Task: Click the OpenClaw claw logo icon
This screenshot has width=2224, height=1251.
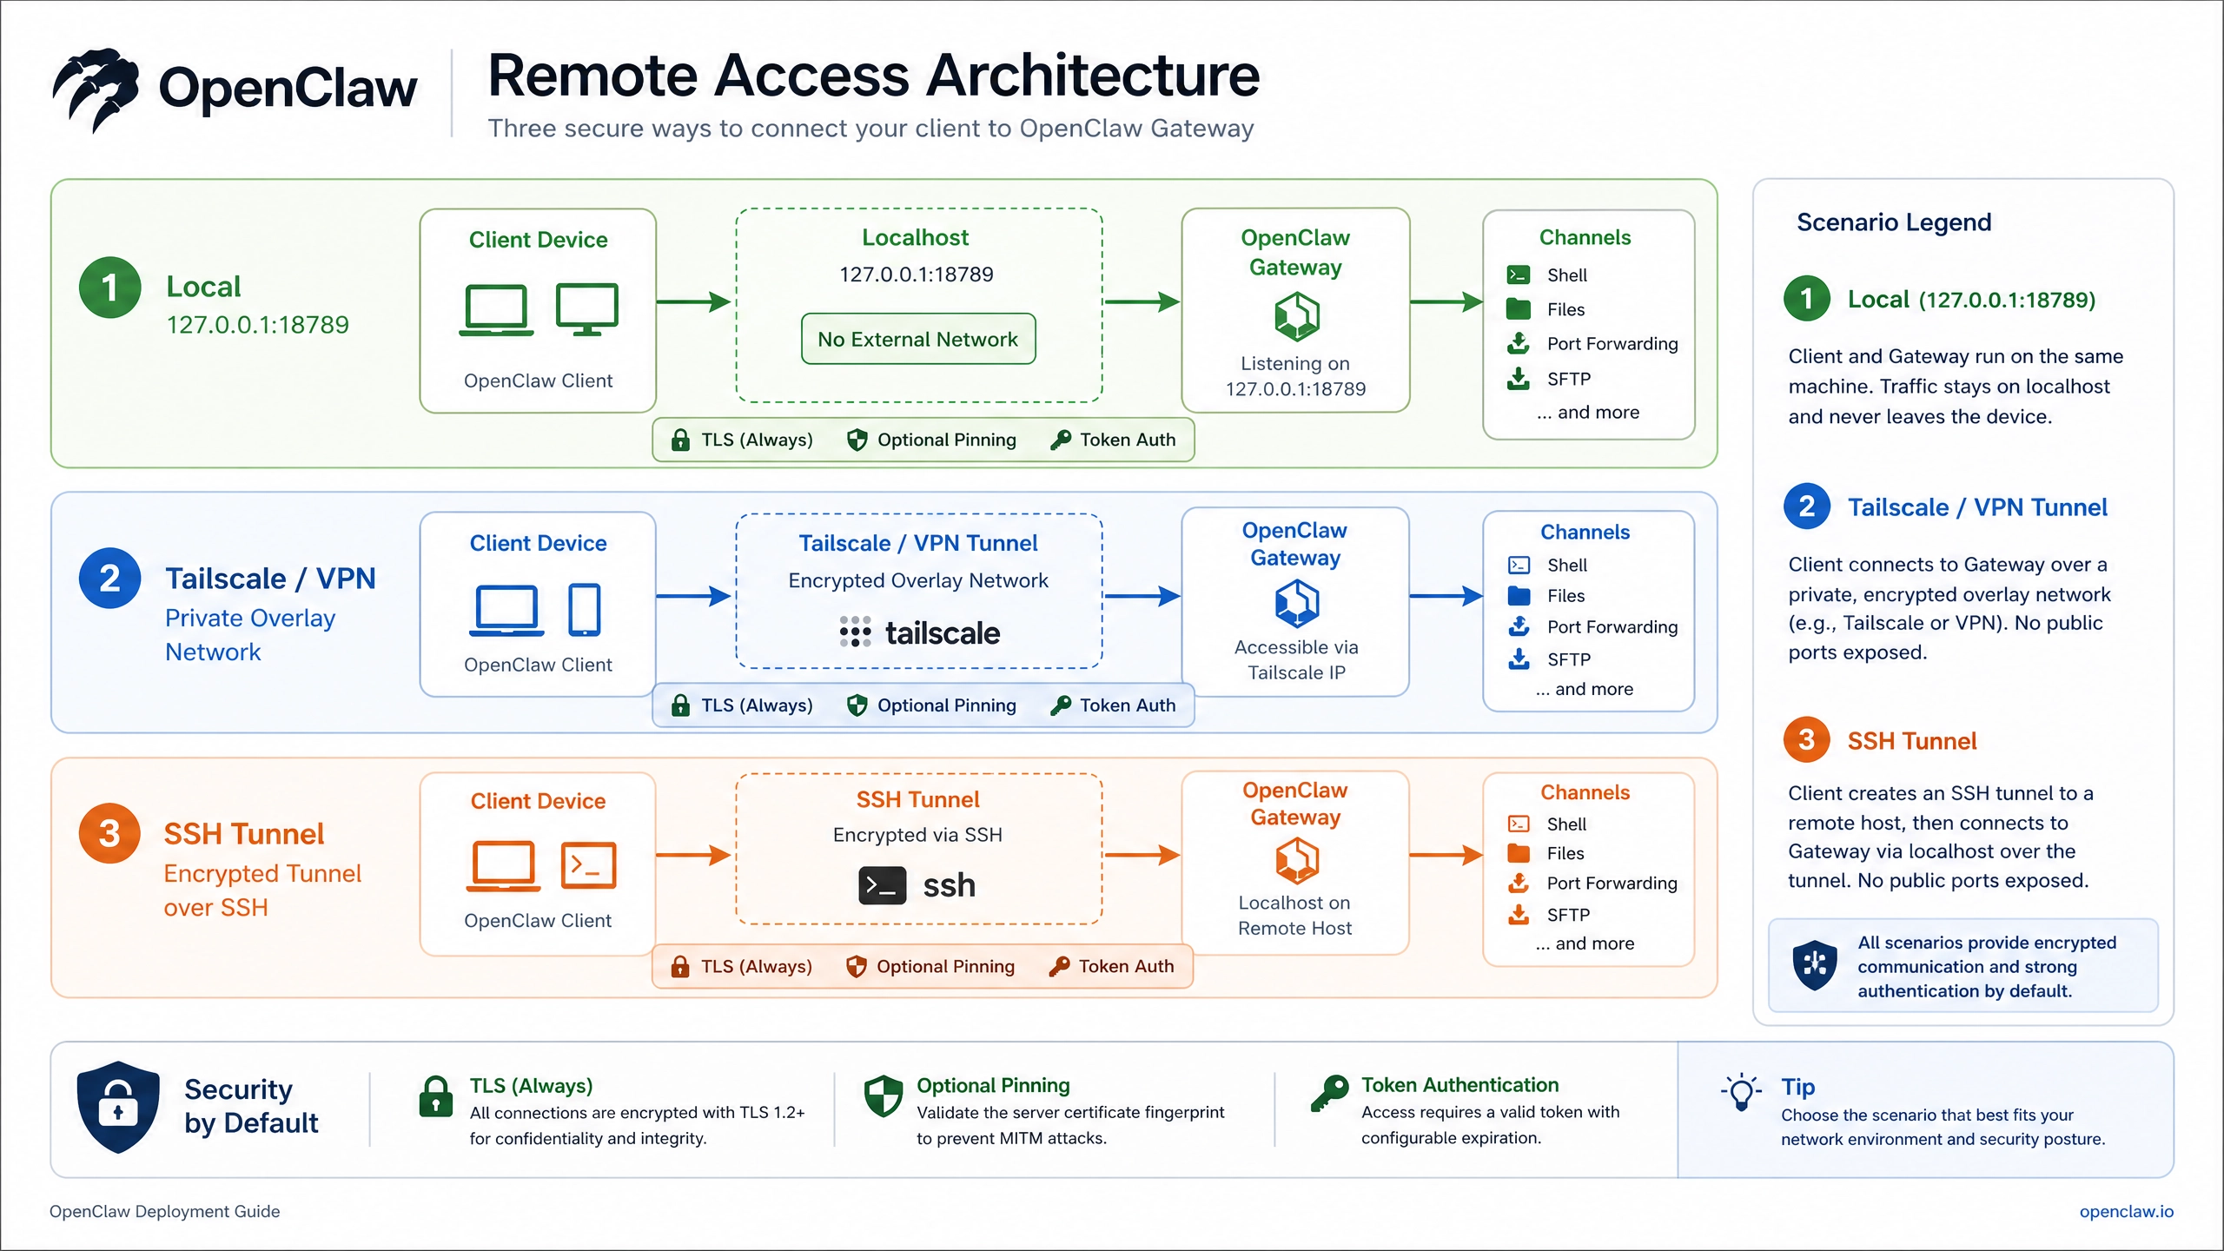Action: pyautogui.click(x=96, y=89)
